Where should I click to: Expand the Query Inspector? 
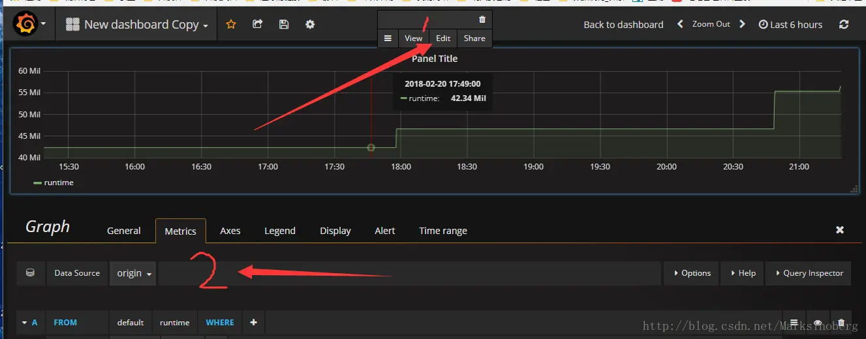click(x=809, y=273)
